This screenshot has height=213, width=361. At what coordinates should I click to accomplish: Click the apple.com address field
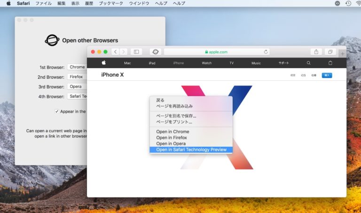(x=216, y=52)
